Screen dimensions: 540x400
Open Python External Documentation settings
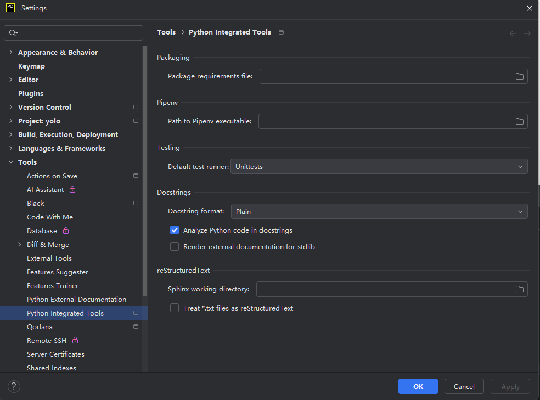coord(76,300)
